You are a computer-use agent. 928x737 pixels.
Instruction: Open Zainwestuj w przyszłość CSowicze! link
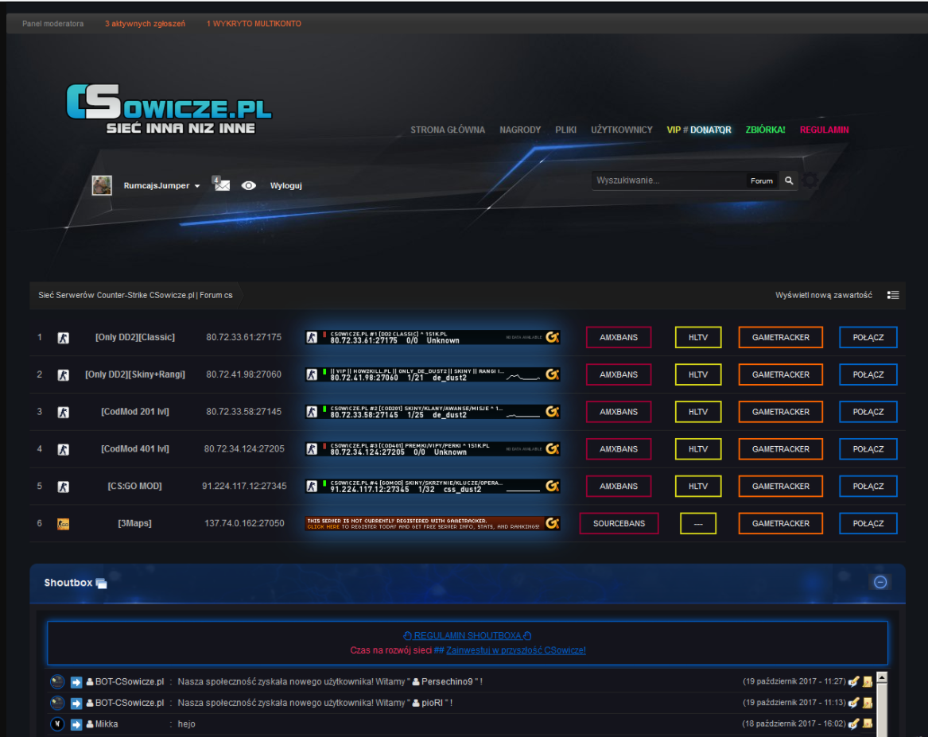click(516, 650)
